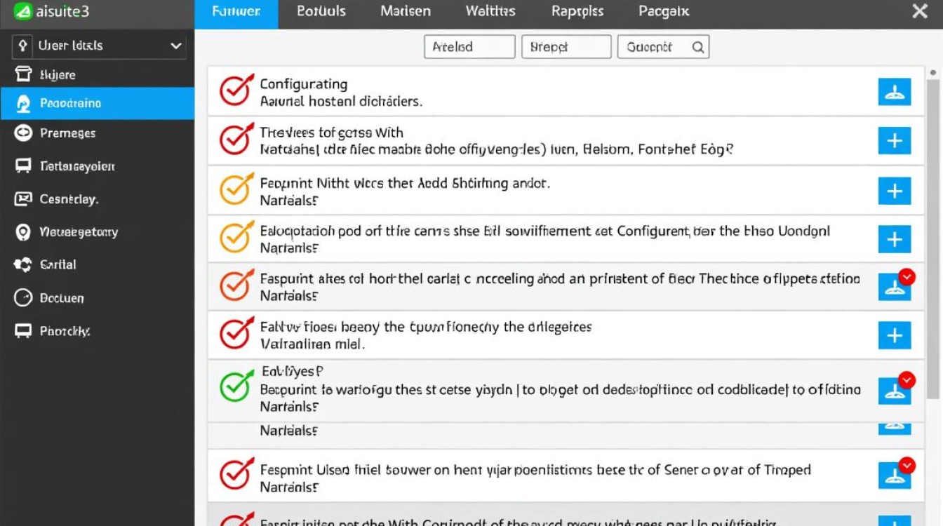943x526 pixels.
Task: Switch to the Matisen tab
Action: click(406, 12)
